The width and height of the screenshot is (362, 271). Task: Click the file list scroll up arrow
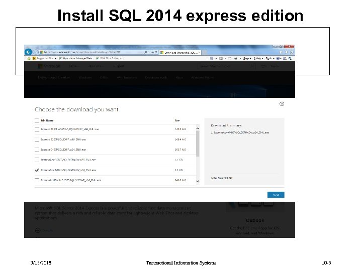pyautogui.click(x=198, y=128)
